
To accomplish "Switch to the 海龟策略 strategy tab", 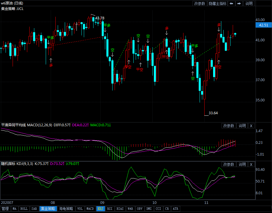I will point(66,209).
